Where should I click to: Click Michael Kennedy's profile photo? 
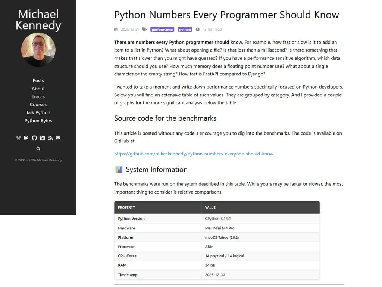(x=38, y=49)
